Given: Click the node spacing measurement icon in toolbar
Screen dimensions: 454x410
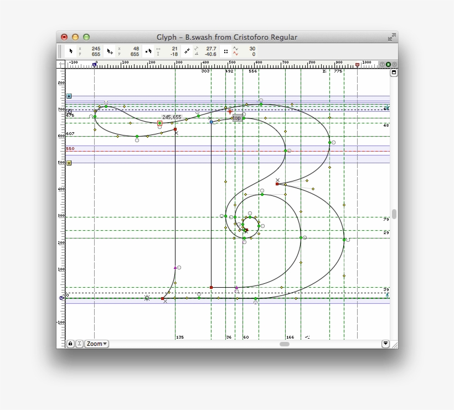Looking at the screenshot, I should click(x=159, y=51).
